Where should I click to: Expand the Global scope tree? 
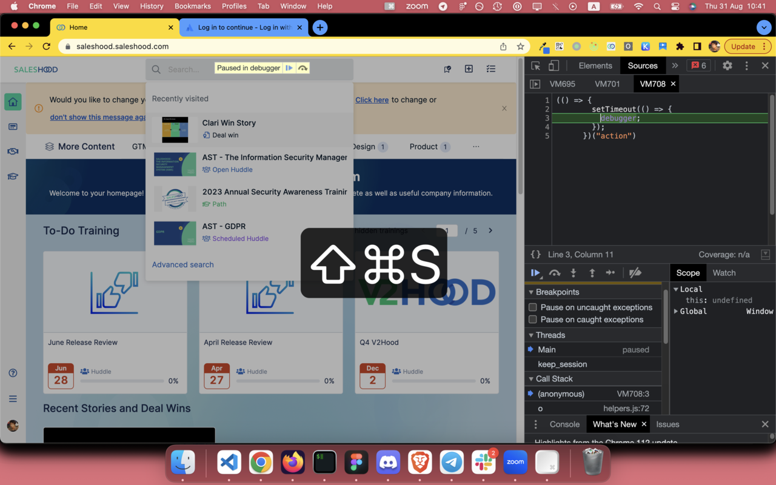(675, 311)
